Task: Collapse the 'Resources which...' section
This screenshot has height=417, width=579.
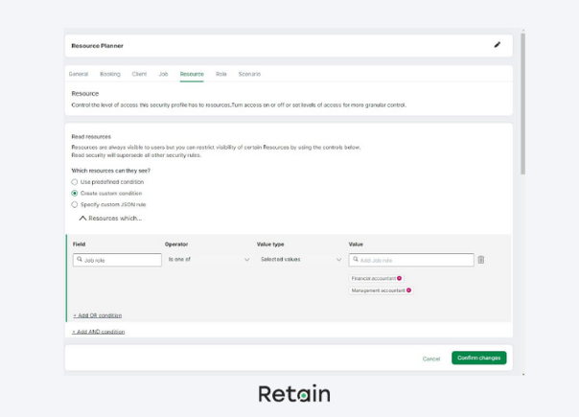Action: [83, 219]
